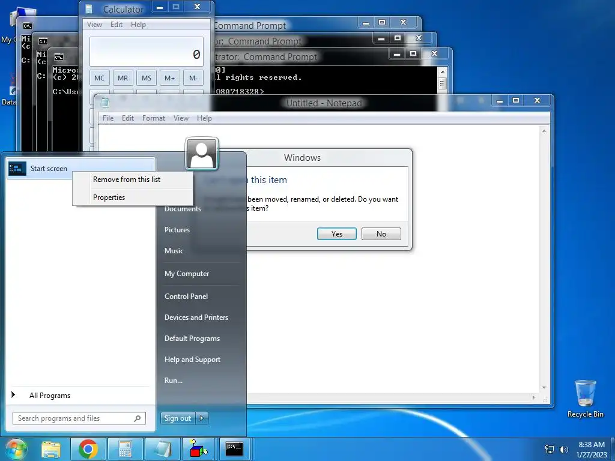This screenshot has width=615, height=461.
Task: Open Devices and Printers
Action: [196, 318]
